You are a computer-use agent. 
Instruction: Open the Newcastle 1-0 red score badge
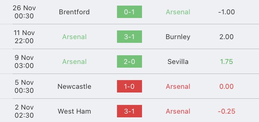point(129,86)
